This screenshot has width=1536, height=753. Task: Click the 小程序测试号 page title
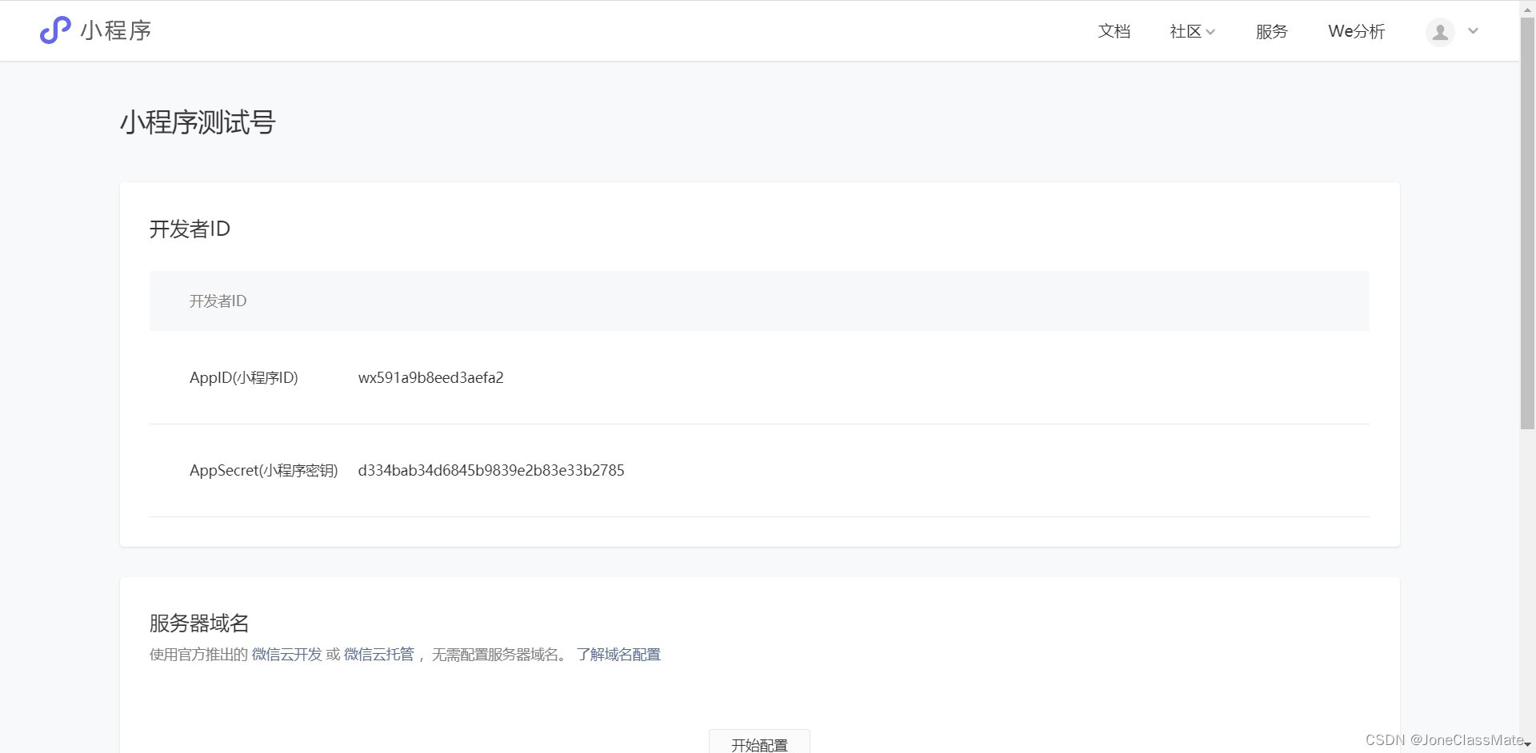coord(198,122)
